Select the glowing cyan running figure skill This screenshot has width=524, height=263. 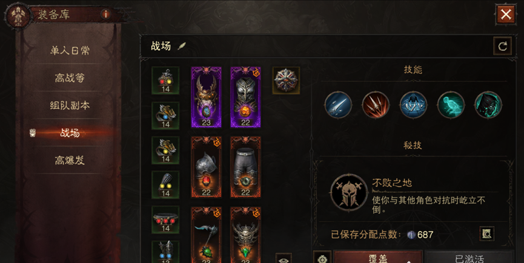[451, 105]
